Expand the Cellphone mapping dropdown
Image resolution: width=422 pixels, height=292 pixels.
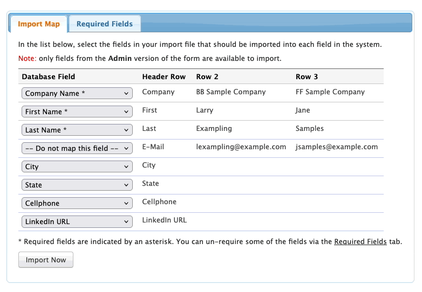pyautogui.click(x=77, y=204)
